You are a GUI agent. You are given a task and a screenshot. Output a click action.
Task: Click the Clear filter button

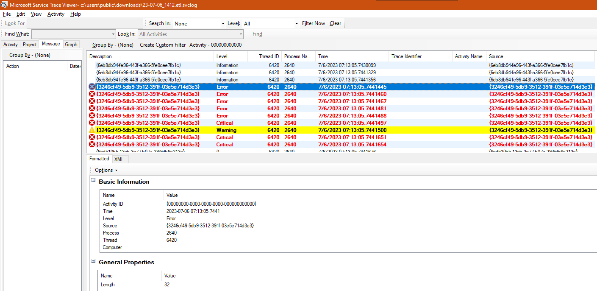(x=336, y=23)
